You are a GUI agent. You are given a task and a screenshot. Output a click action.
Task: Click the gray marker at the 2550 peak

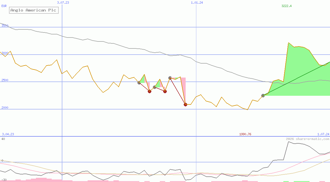coord(170,78)
